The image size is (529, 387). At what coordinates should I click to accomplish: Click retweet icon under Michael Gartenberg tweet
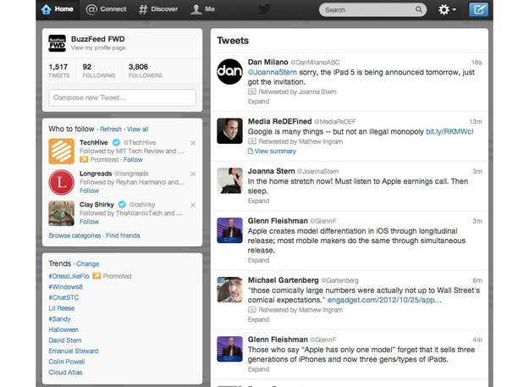coord(252,310)
